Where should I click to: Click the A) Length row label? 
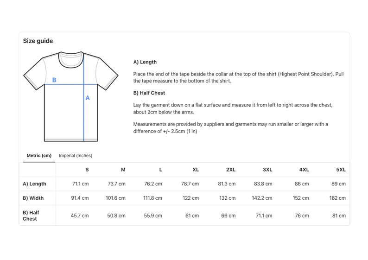pos(34,184)
